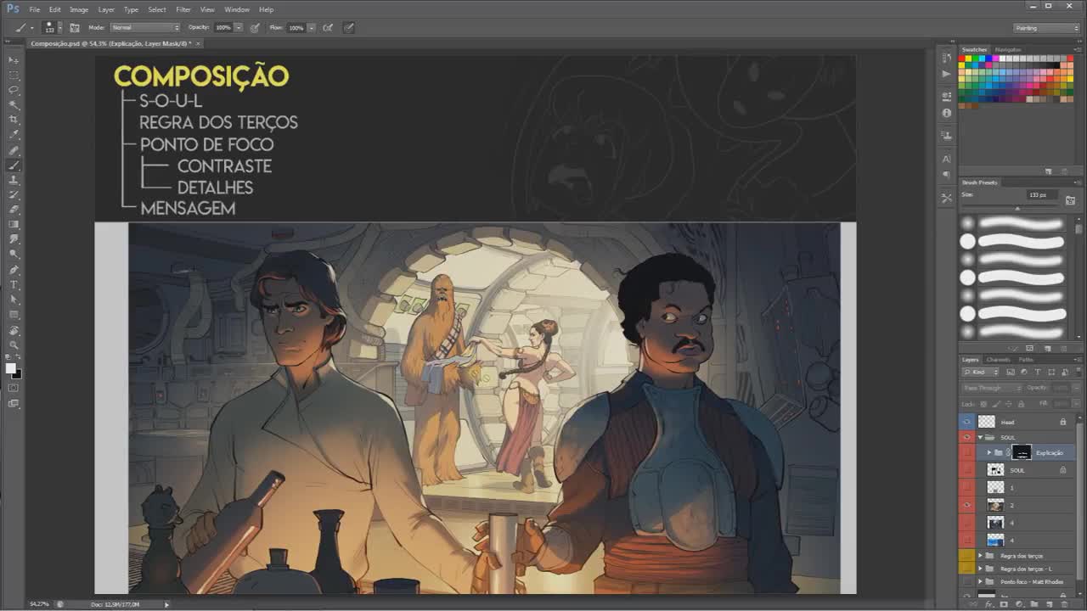This screenshot has height=611, width=1087.
Task: Delete the selected layer with the trash icon
Action: click(1063, 604)
